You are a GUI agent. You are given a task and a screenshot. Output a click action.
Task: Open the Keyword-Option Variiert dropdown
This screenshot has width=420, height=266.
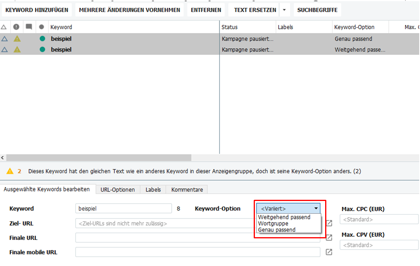[x=316, y=208]
